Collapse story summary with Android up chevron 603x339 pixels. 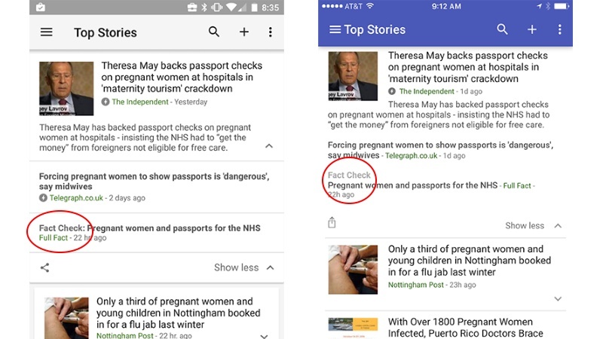[x=269, y=146]
